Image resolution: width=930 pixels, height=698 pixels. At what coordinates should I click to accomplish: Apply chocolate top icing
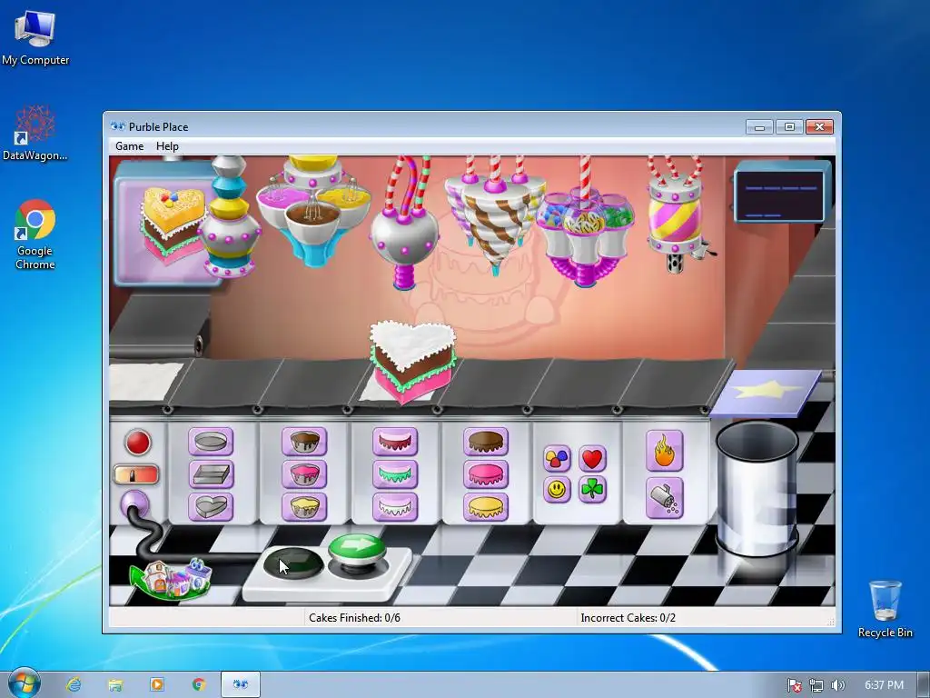(486, 442)
